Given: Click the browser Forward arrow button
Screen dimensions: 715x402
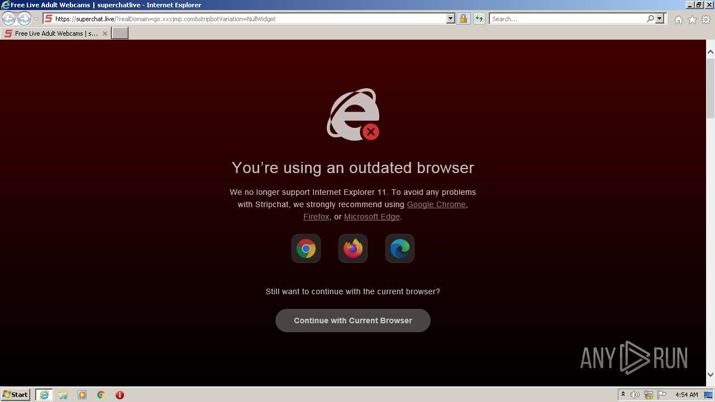Looking at the screenshot, I should [24, 19].
